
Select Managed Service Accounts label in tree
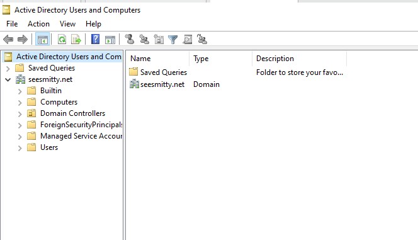point(81,136)
